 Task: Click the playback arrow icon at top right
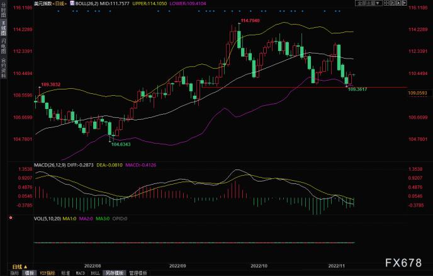[x=398, y=3]
